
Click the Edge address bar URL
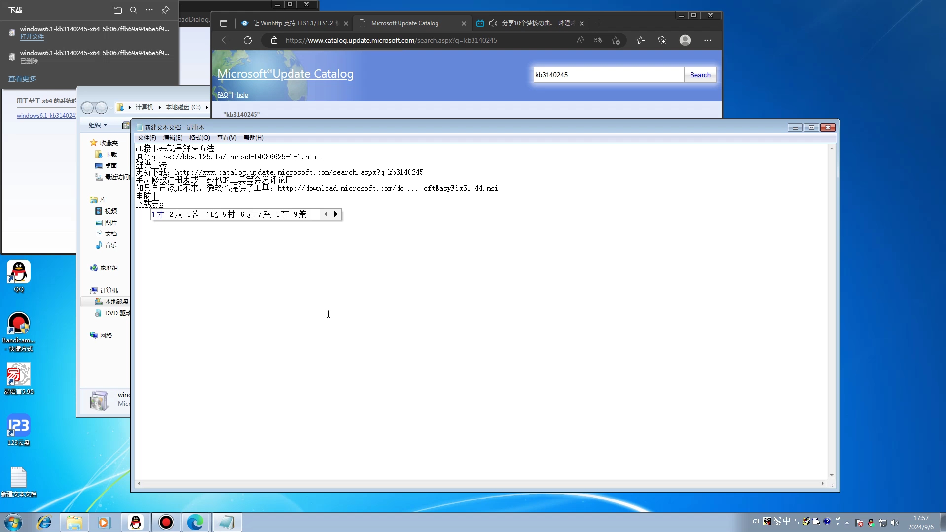[x=391, y=40]
